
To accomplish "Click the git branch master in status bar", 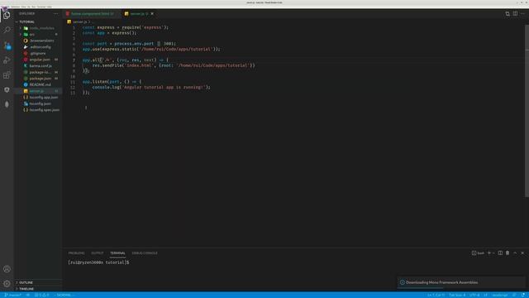I will coord(13,295).
